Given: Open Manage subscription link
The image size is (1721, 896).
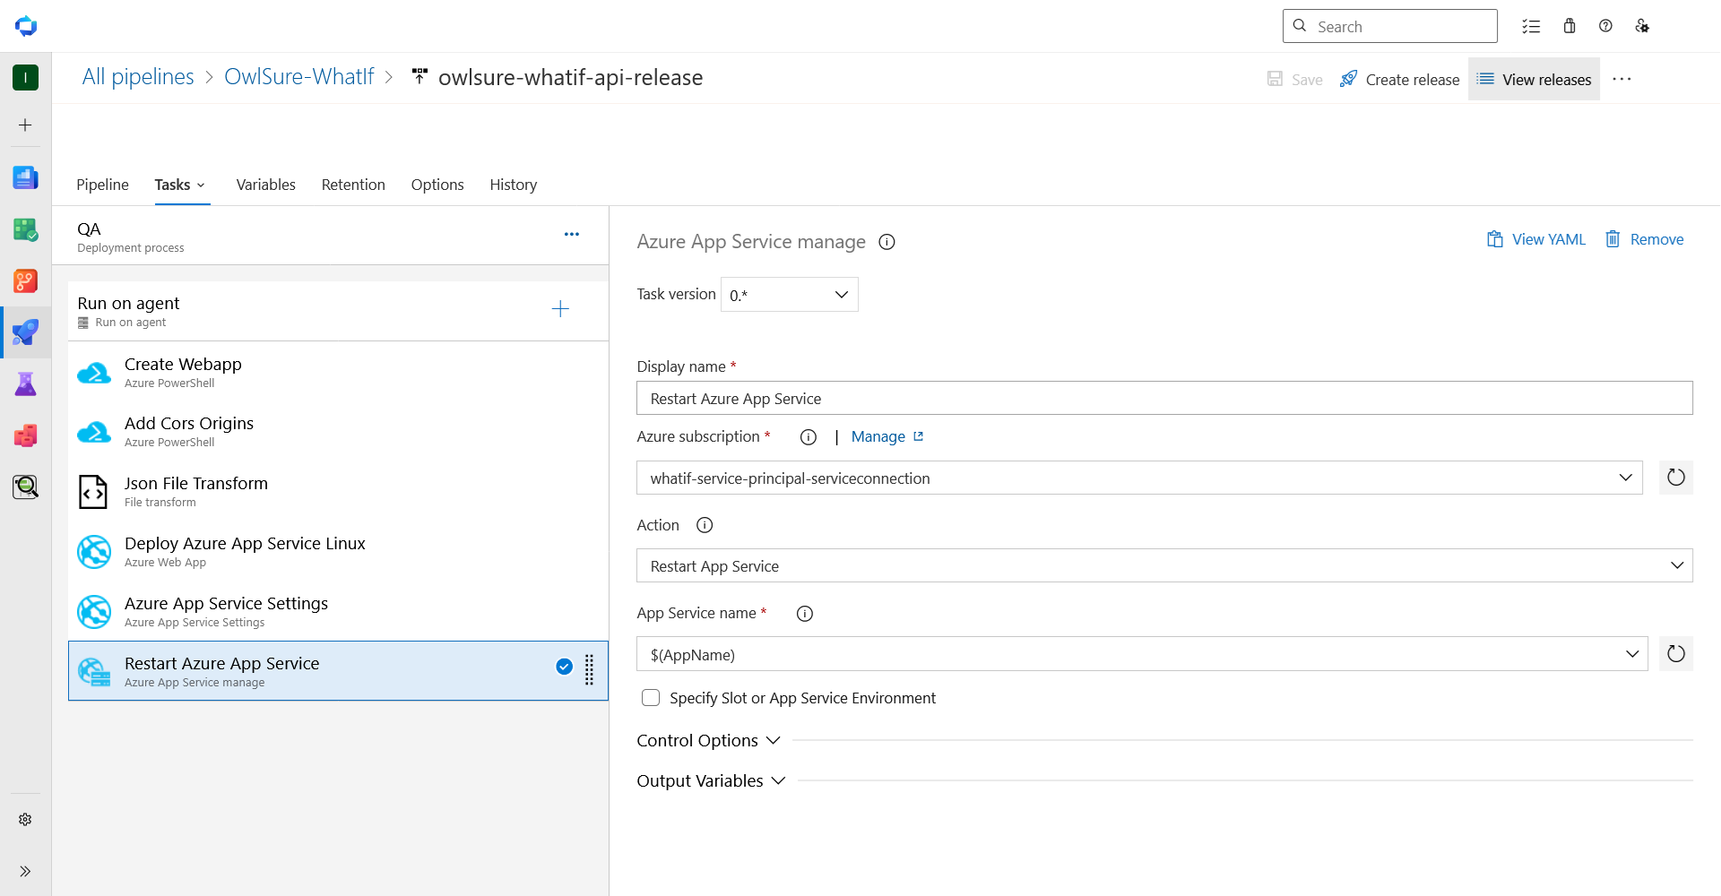Looking at the screenshot, I should (x=887, y=436).
